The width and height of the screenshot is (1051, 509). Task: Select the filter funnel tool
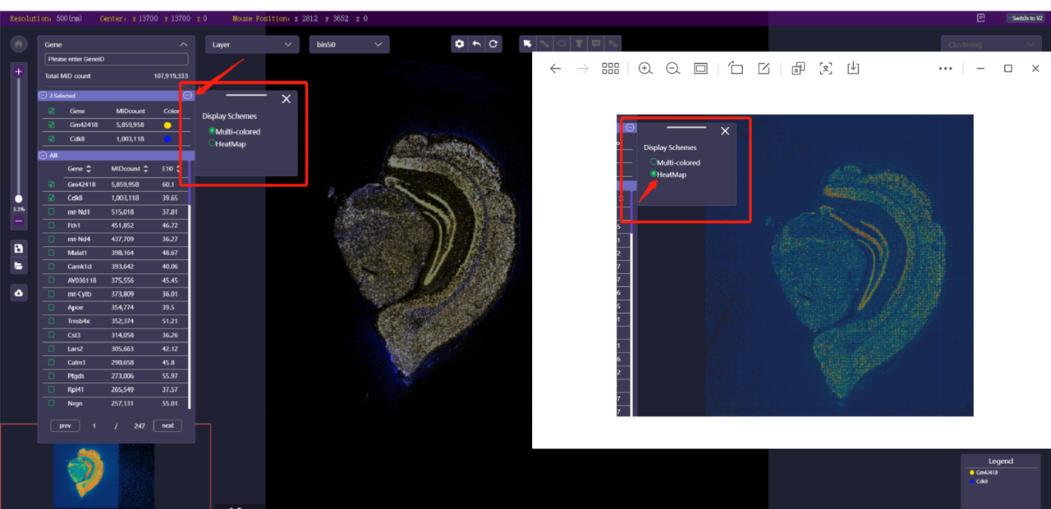point(579,44)
